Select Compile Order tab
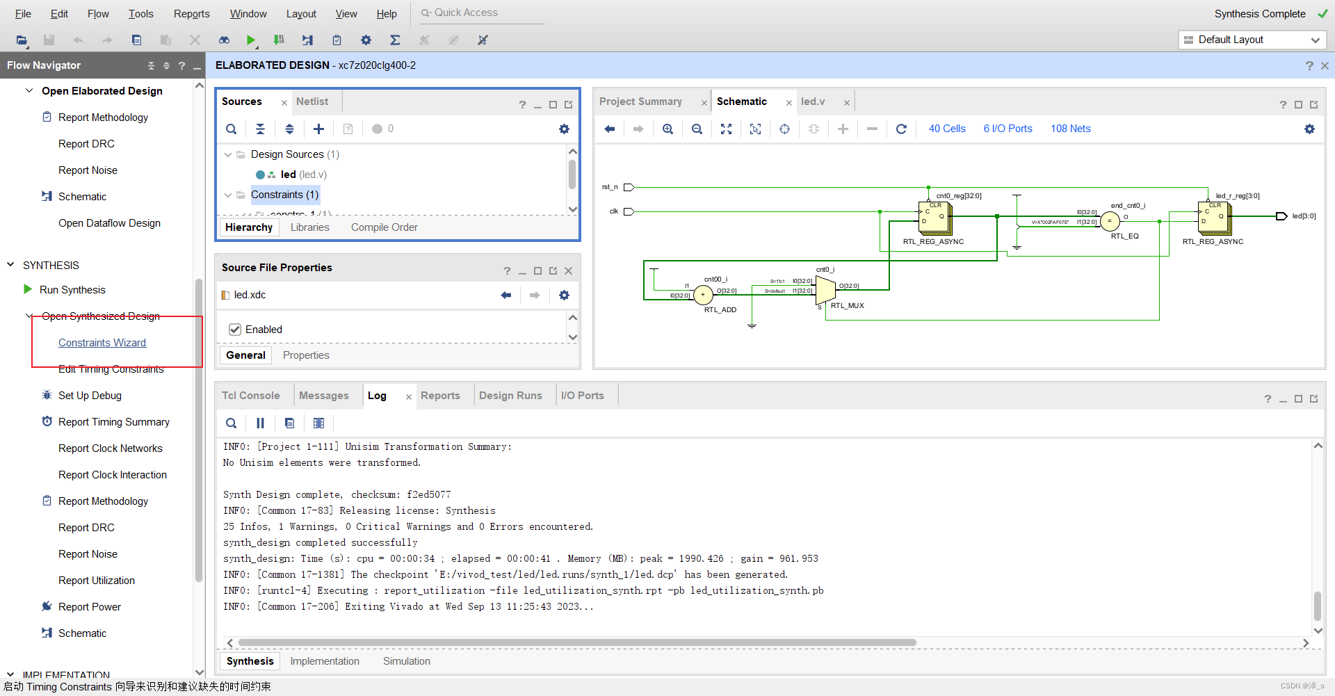The width and height of the screenshot is (1335, 696). (x=385, y=227)
